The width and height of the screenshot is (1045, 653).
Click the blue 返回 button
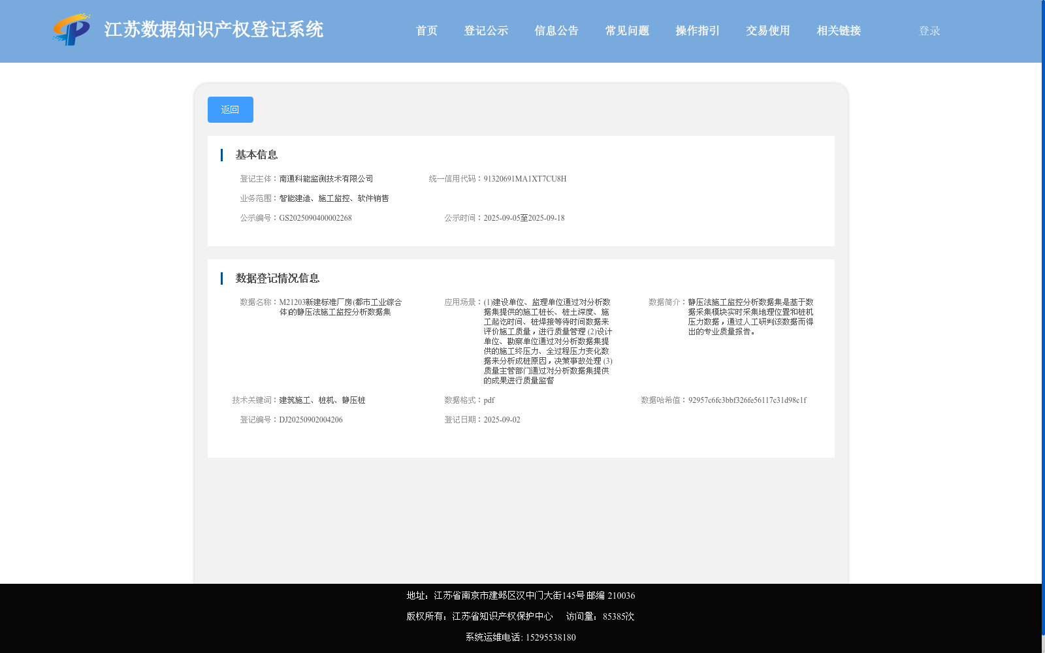click(x=231, y=110)
